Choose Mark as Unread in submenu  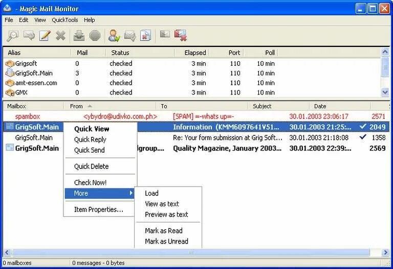pyautogui.click(x=168, y=241)
